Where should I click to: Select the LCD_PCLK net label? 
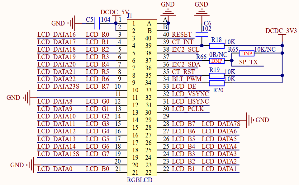click(x=188, y=109)
